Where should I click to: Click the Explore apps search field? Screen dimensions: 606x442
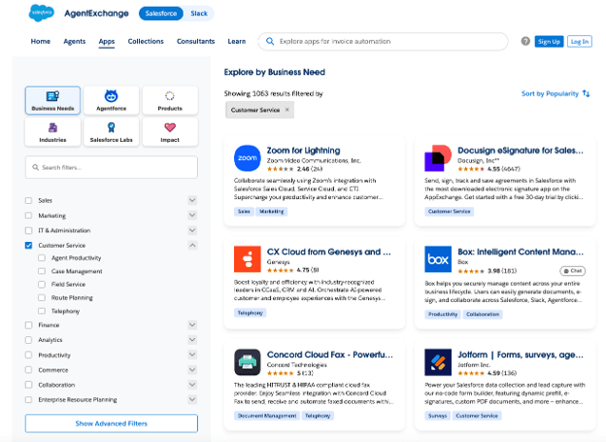point(383,42)
